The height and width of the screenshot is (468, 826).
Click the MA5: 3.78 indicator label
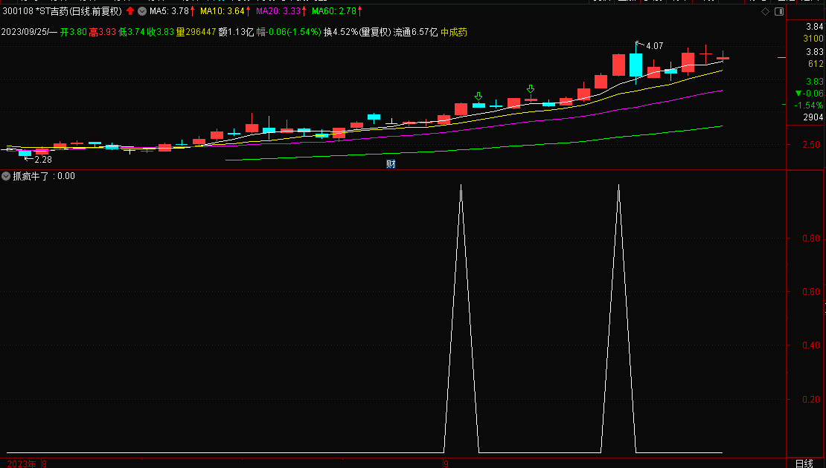coord(169,11)
